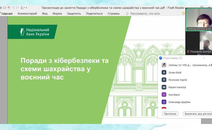
Task: Open the quick access toolbar customize dropdown
Action: (26, 7)
